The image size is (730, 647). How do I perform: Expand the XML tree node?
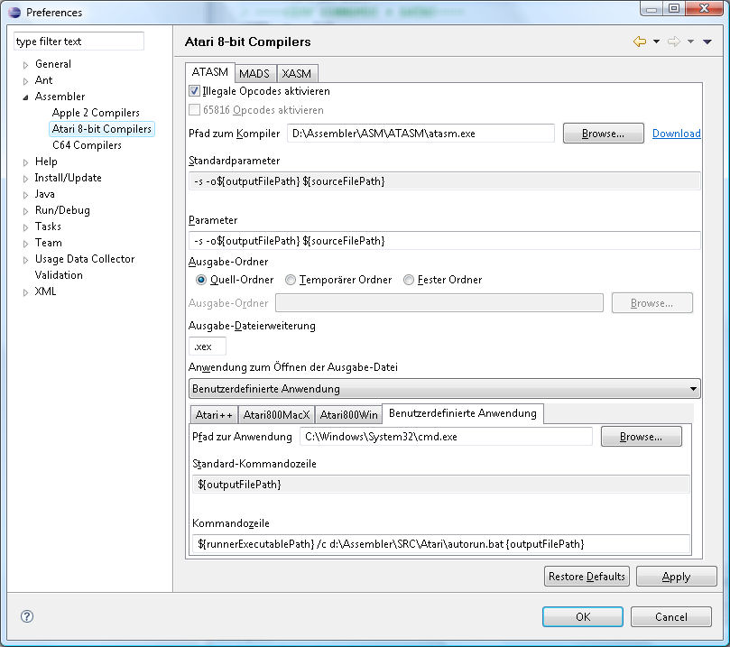pos(25,292)
